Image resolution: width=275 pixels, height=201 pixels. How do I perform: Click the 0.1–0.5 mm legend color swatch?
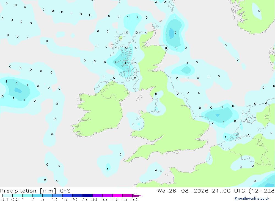coord(7,196)
